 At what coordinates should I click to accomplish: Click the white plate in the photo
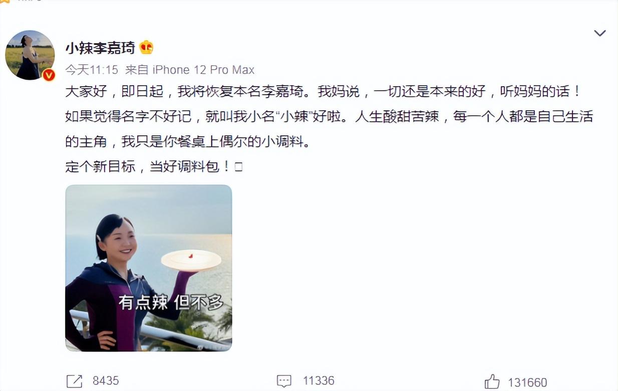click(x=191, y=260)
